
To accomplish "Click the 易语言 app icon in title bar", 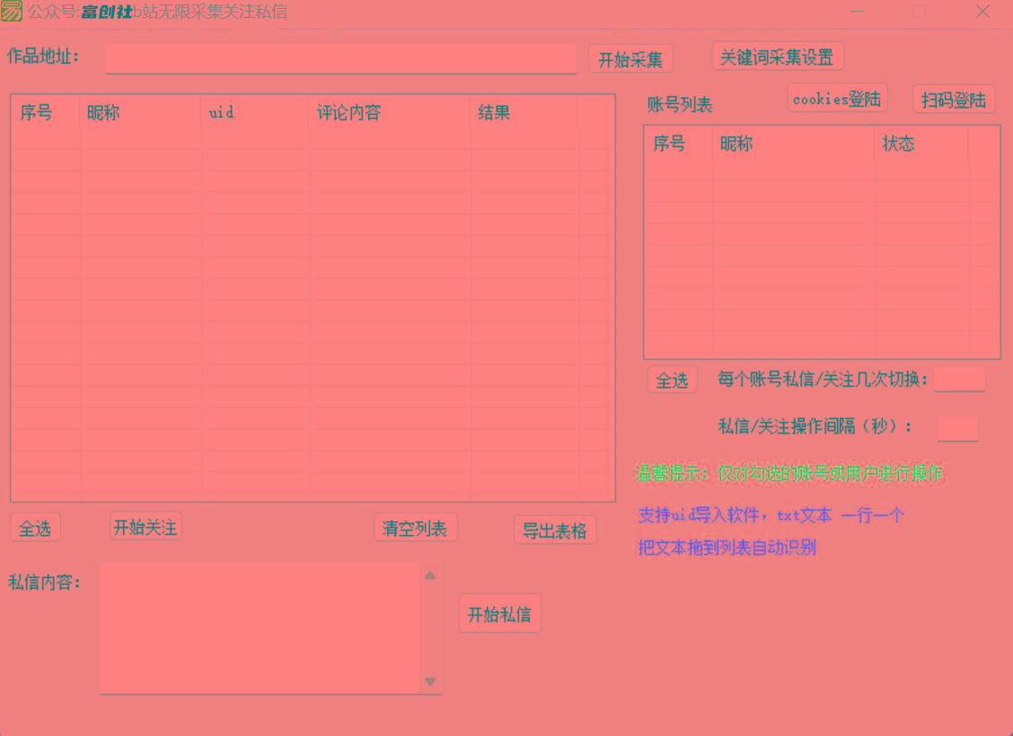I will point(13,12).
